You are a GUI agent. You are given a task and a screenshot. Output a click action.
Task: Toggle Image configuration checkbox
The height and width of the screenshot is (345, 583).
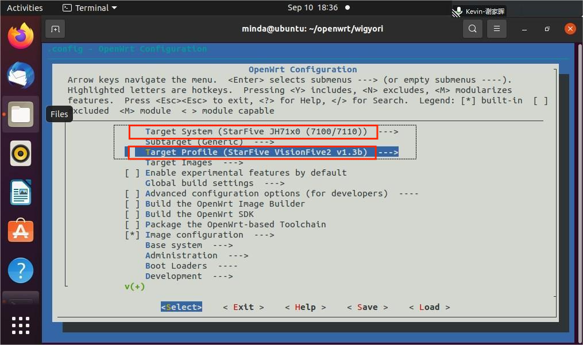point(132,235)
